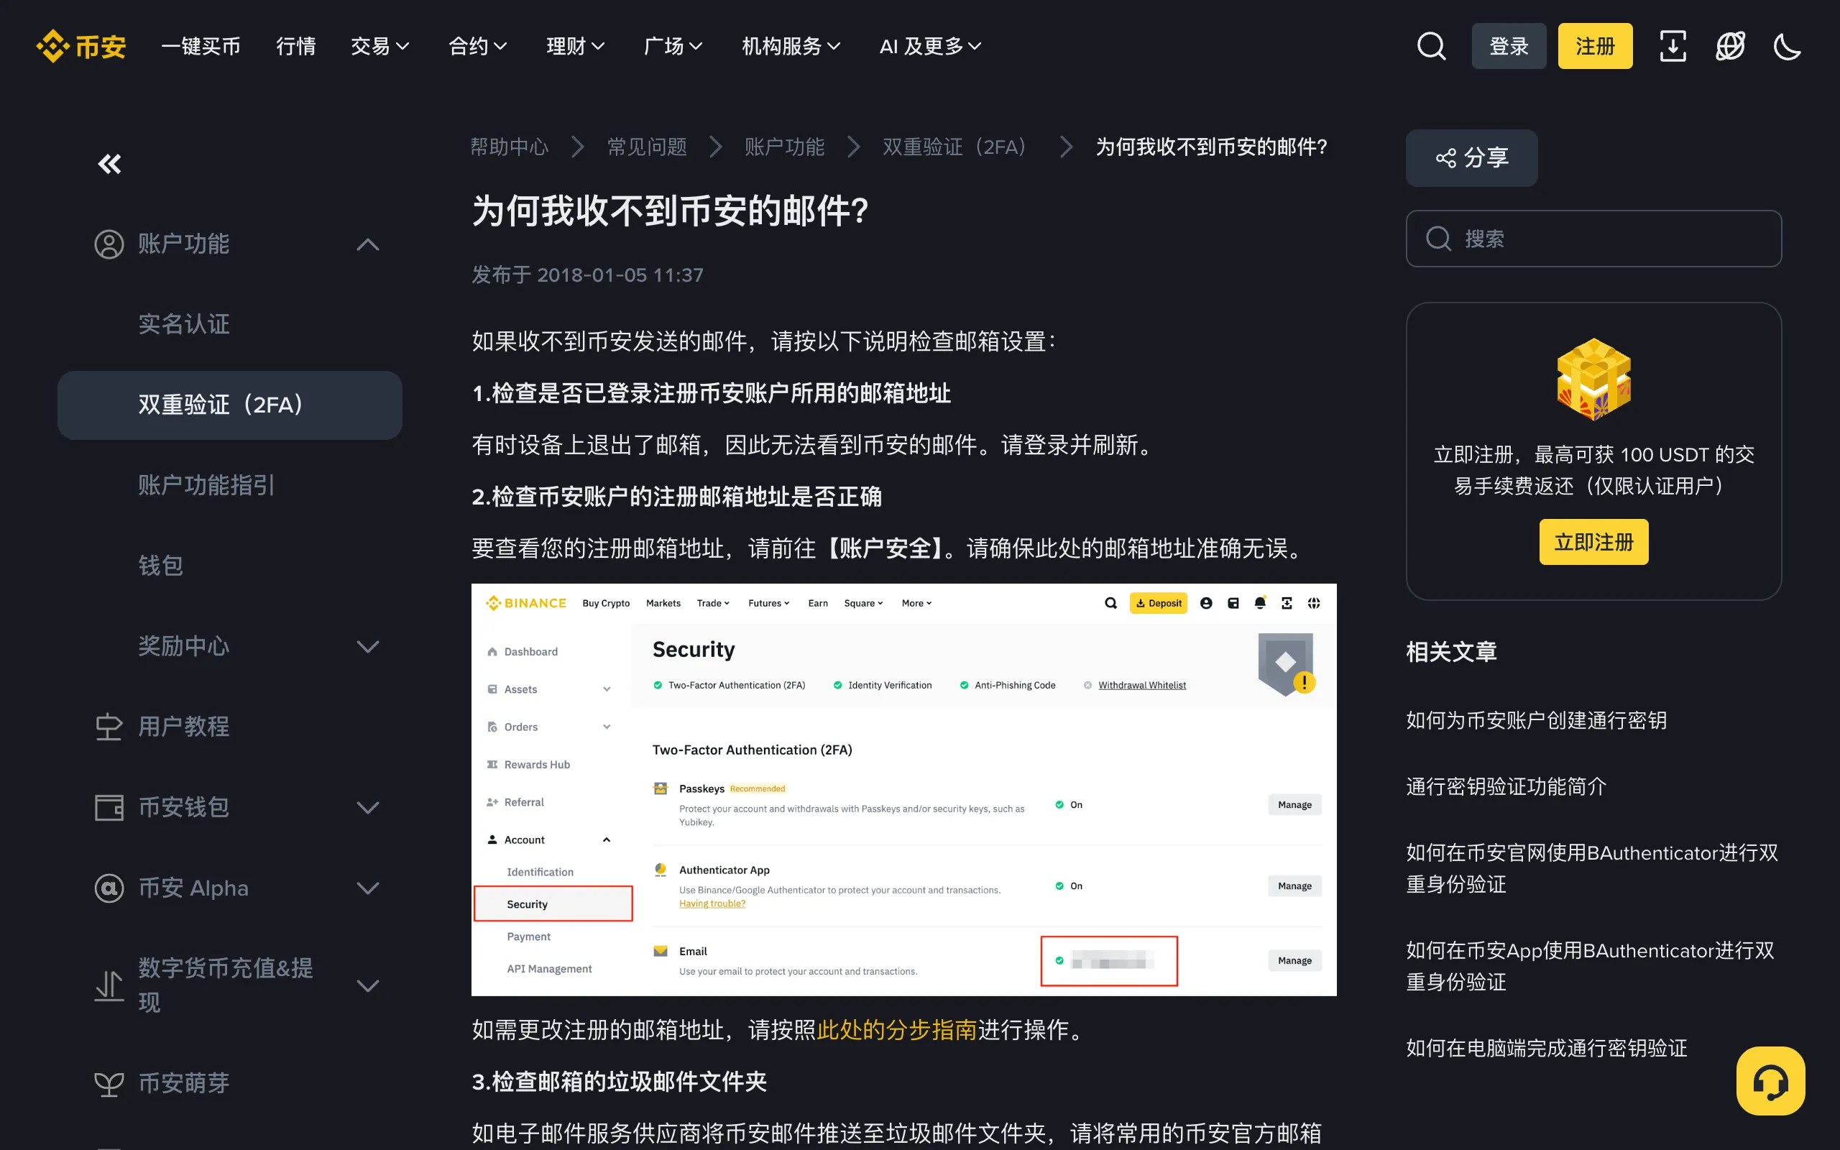Collapse the 账户功能 section chevron
The width and height of the screenshot is (1840, 1150).
pos(368,244)
